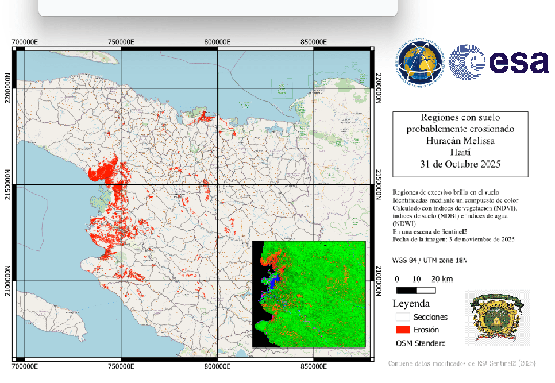Click the Secciones legend text
This screenshot has height=383, width=555.
[430, 316]
